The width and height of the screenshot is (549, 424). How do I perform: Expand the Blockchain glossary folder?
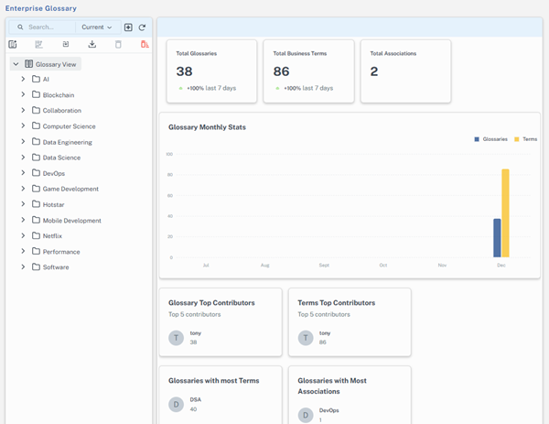tap(23, 95)
